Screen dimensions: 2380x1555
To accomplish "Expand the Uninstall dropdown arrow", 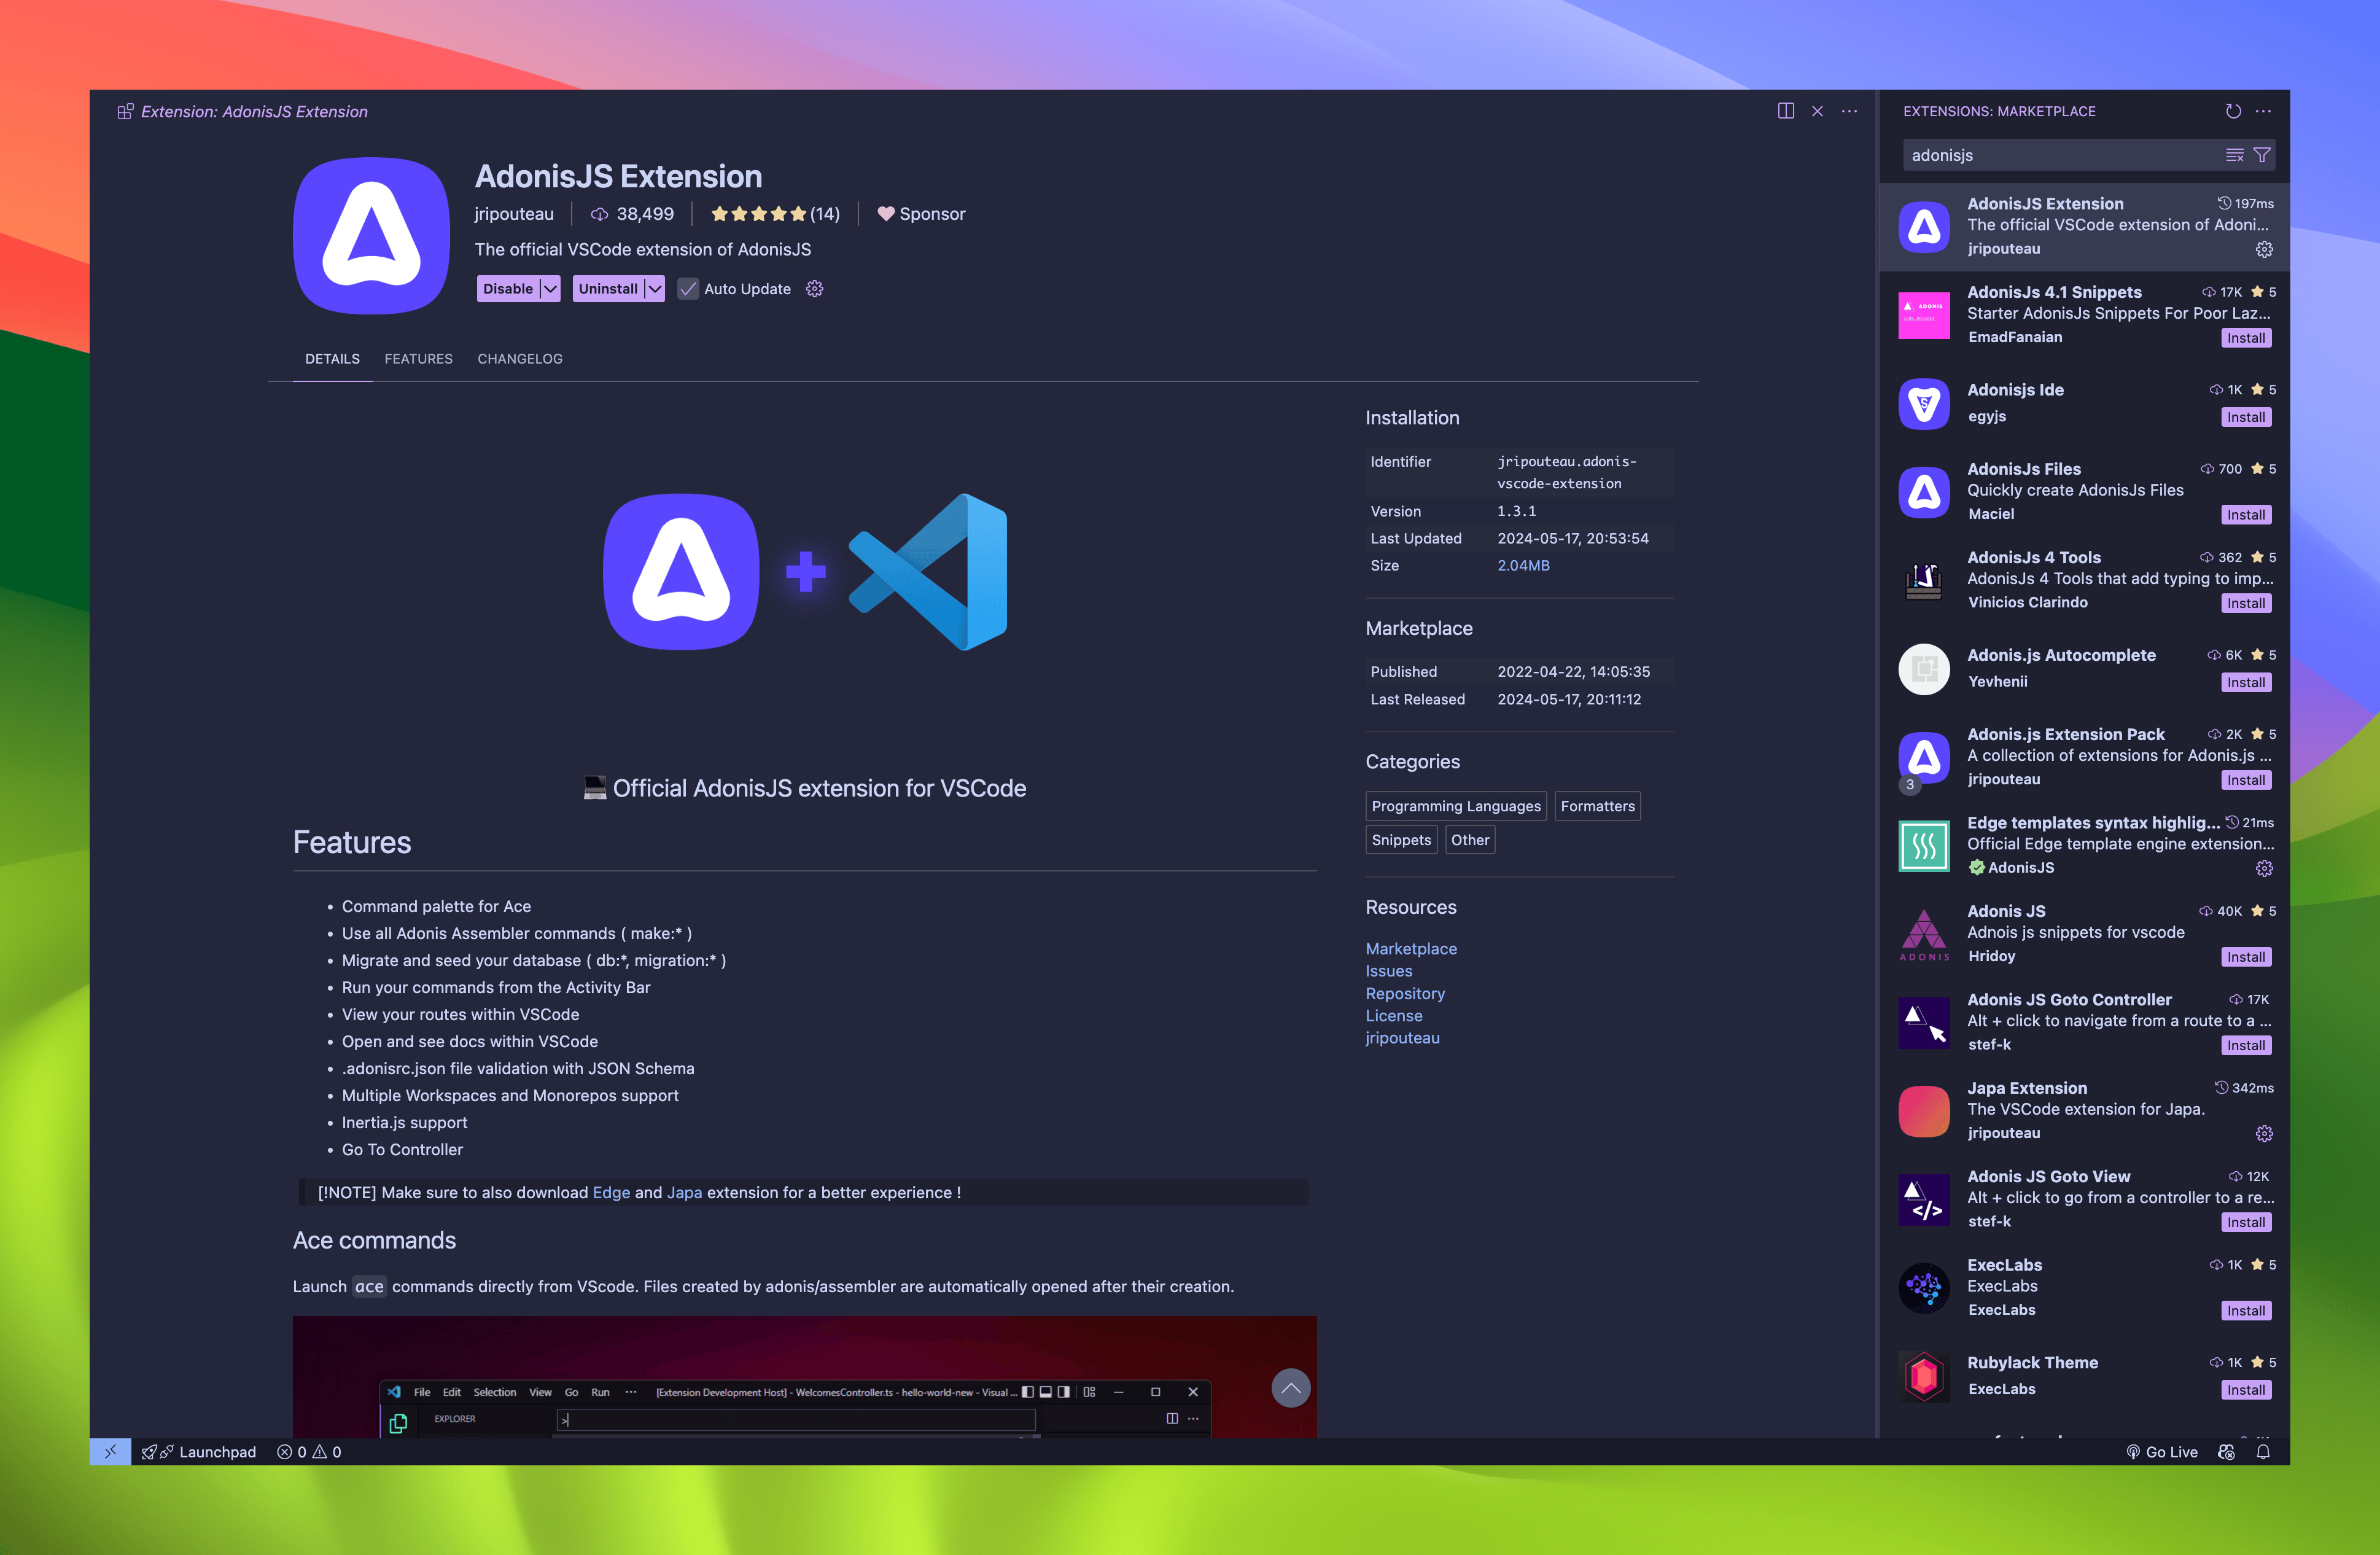I will (x=654, y=289).
